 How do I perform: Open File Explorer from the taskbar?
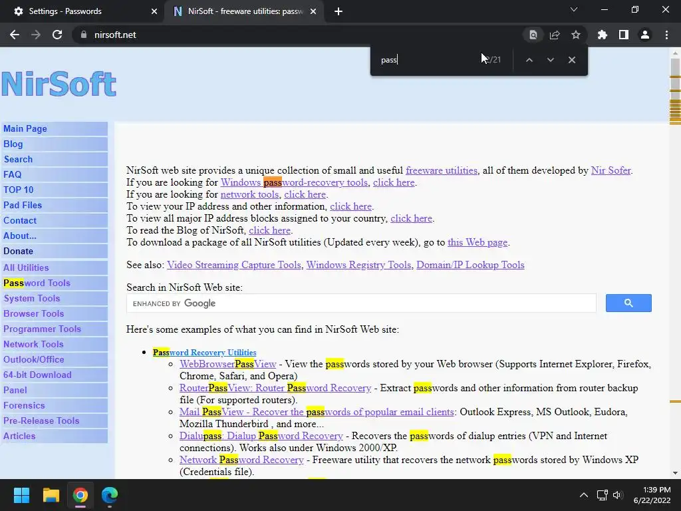point(51,495)
